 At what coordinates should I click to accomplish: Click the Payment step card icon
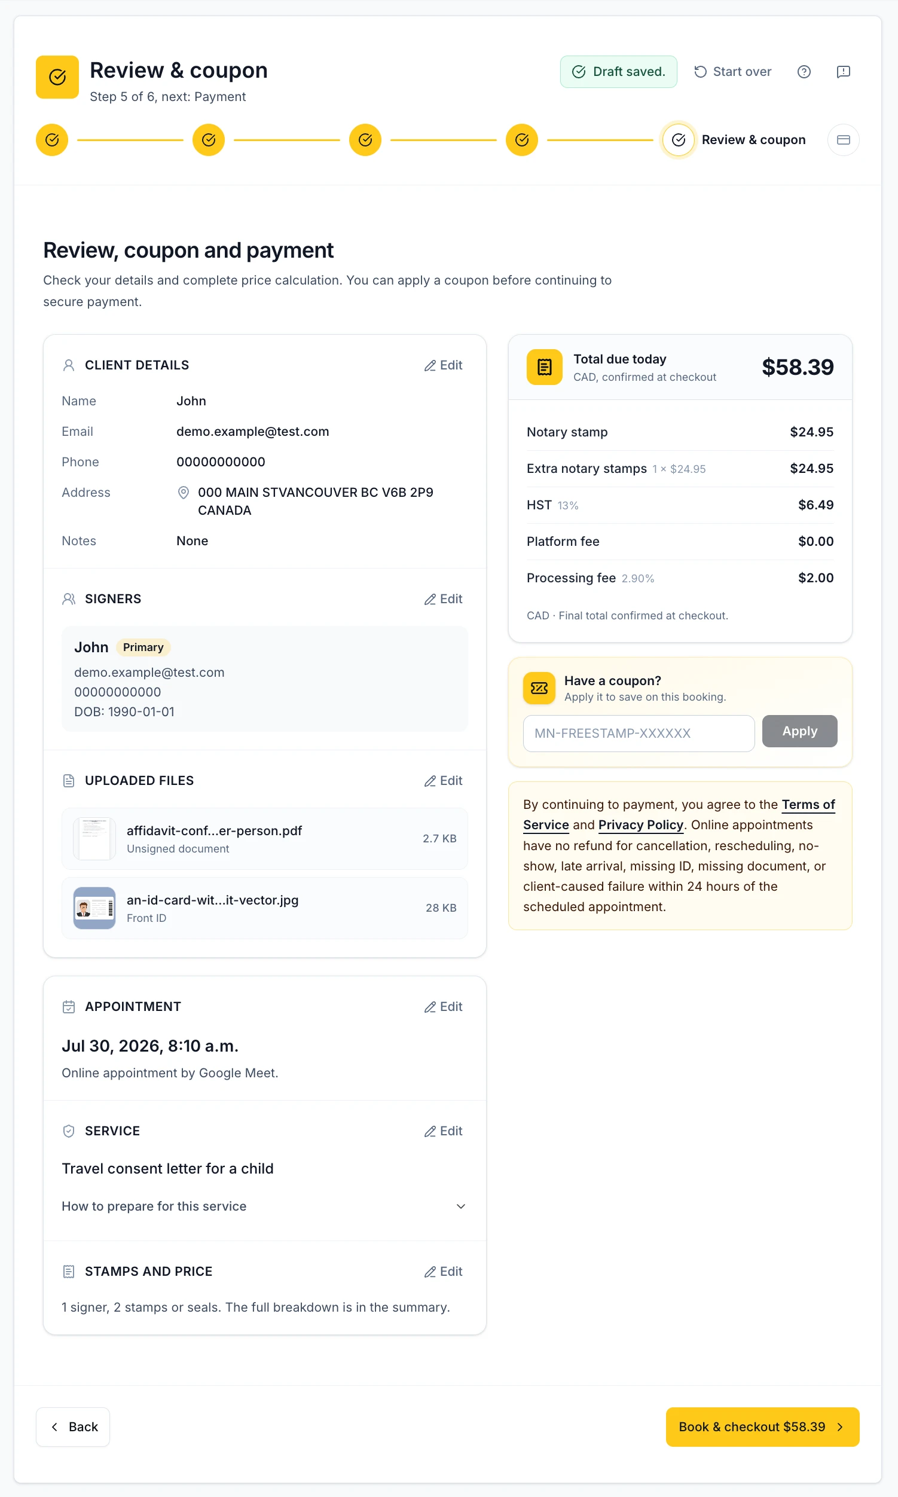click(843, 140)
